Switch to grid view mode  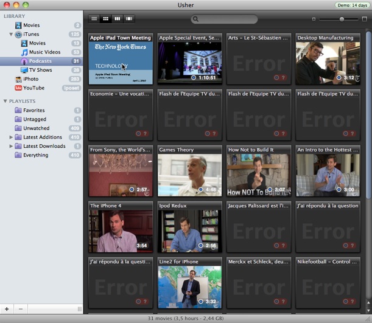[106, 19]
